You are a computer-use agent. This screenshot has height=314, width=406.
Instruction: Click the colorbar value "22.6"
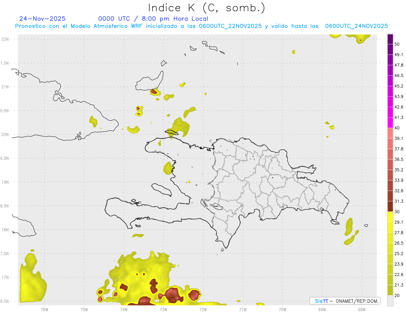399,274
